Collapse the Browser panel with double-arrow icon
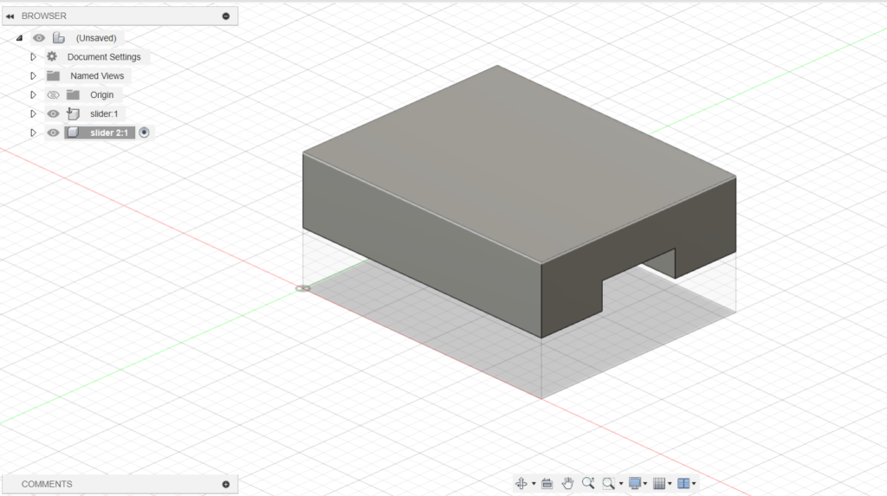This screenshot has height=496, width=887. pos(10,16)
